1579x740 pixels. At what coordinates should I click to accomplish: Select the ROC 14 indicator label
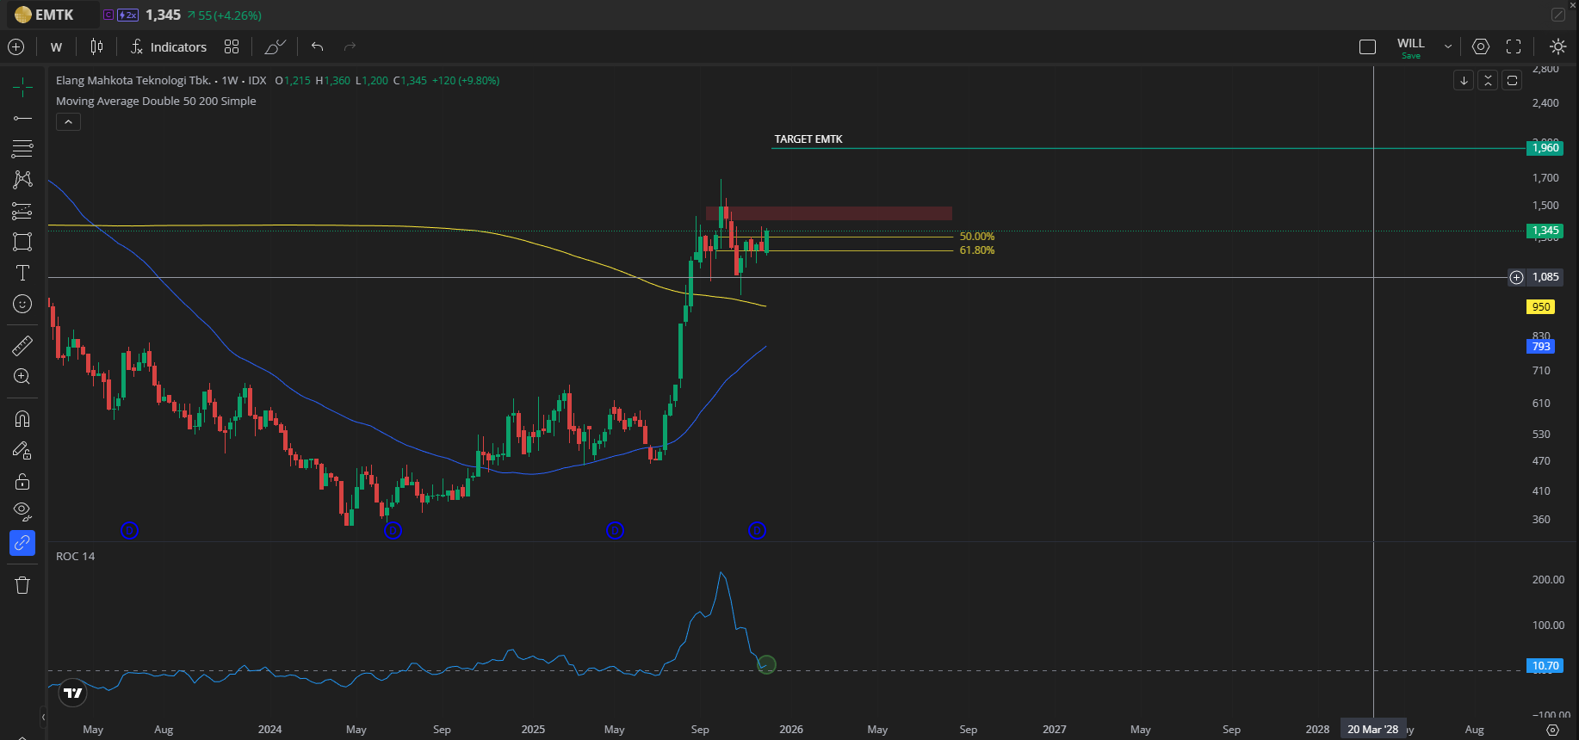(x=76, y=556)
